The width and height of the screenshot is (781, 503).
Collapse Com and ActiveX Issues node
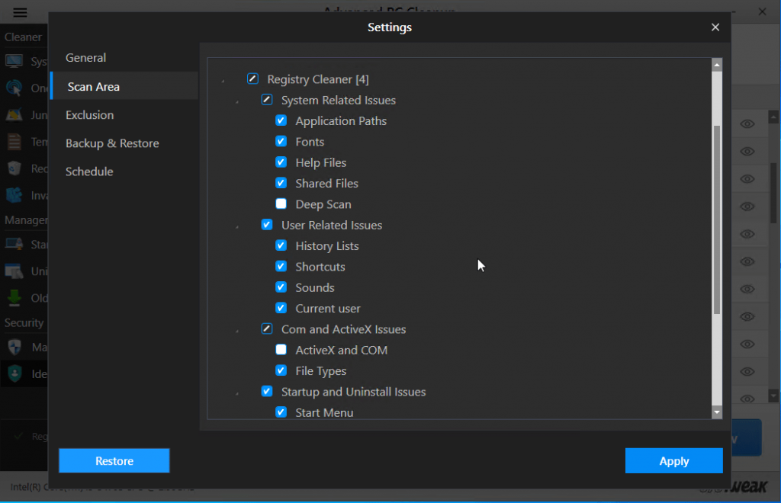tap(237, 331)
